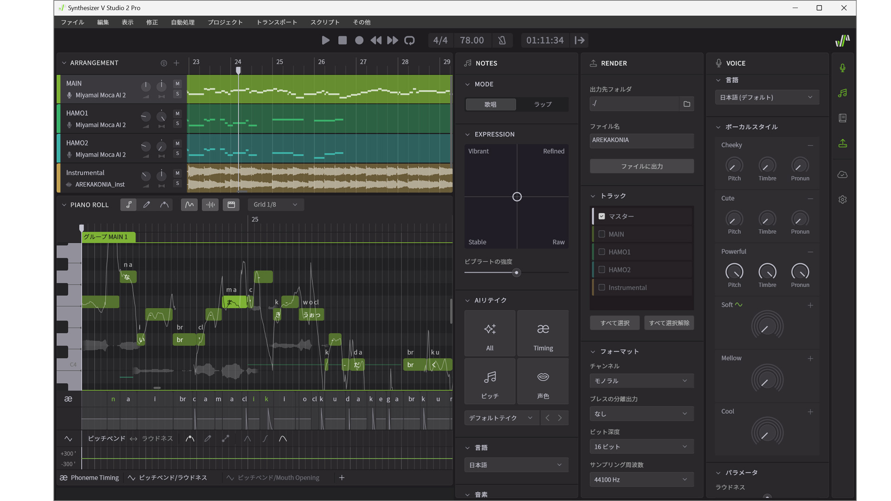Open the プロジェクト menu
This screenshot has width=891, height=501.
pyautogui.click(x=225, y=22)
